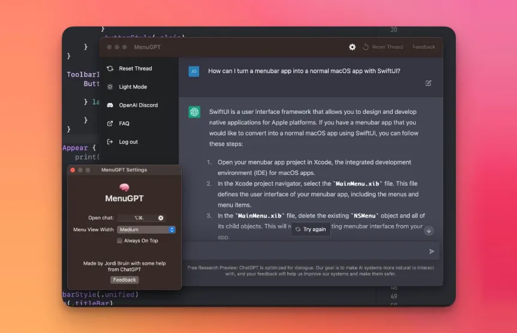The width and height of the screenshot is (517, 333).
Task: Click response step 1 about opening Xcode
Action: point(314,167)
